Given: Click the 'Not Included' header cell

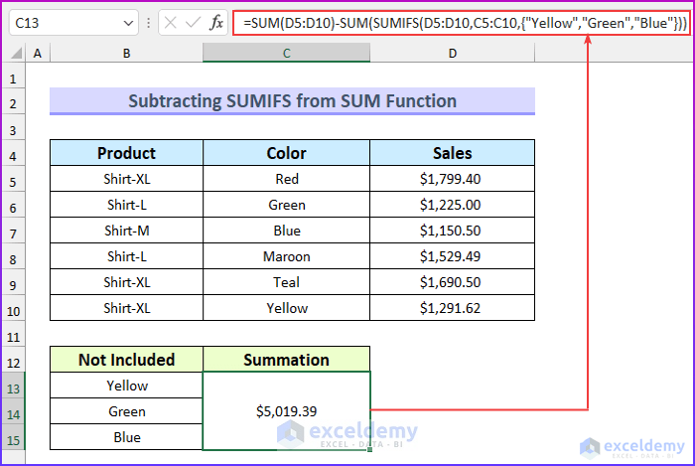Looking at the screenshot, I should tap(126, 360).
